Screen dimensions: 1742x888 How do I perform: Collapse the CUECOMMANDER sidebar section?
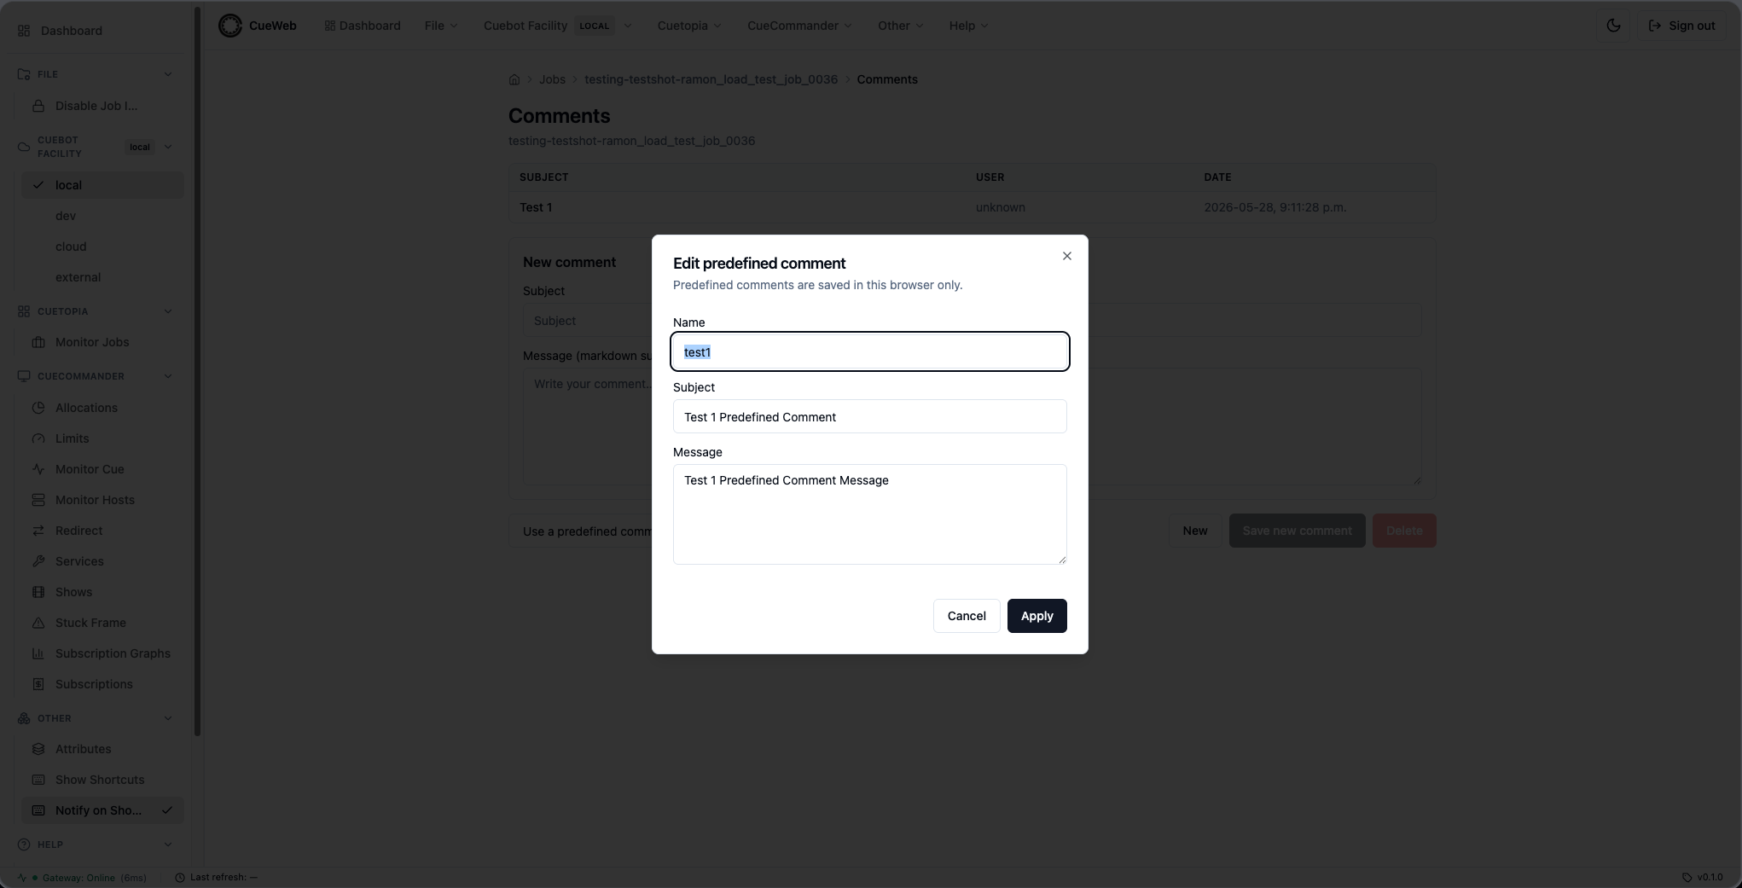point(168,376)
